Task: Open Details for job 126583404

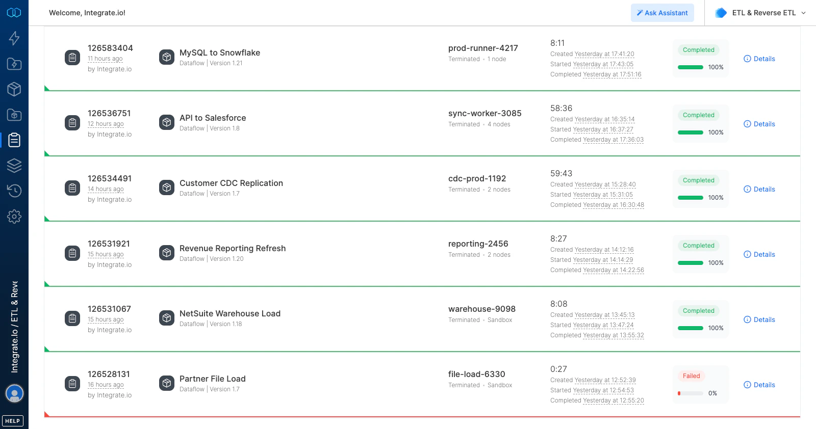Action: click(x=759, y=59)
